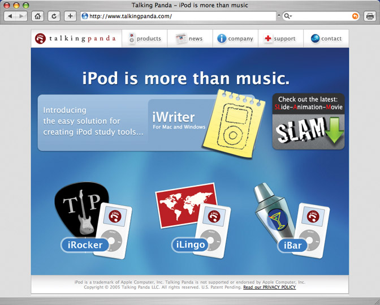Click the globe icon beside contact

[x=315, y=38]
